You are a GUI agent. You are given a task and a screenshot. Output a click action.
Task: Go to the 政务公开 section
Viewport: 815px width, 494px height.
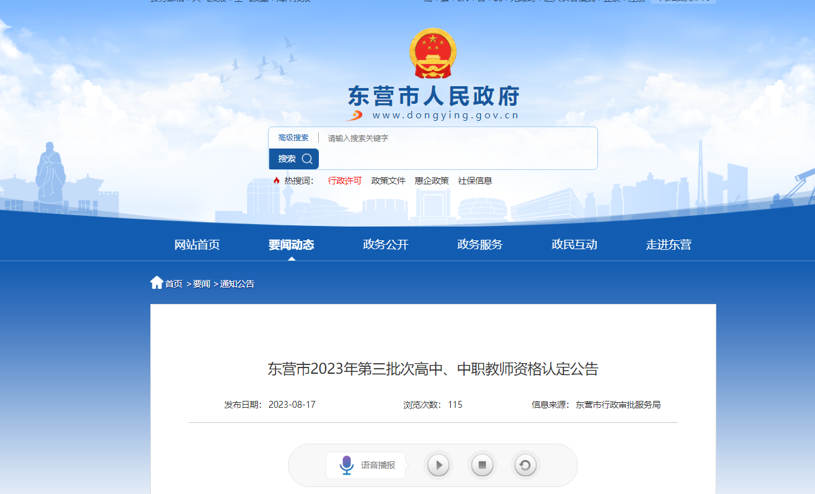pos(385,245)
